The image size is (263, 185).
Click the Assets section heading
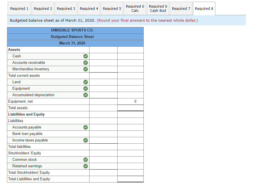[14, 50]
